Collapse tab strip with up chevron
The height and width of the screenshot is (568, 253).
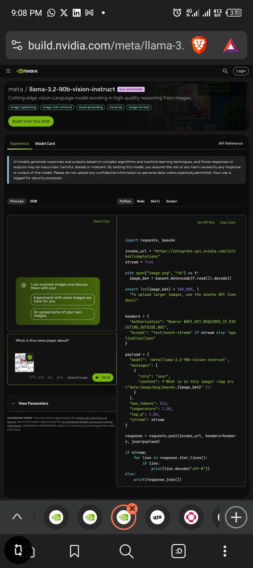(17, 517)
